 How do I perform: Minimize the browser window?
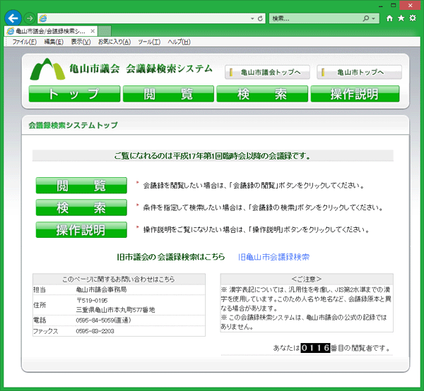[381, 6]
